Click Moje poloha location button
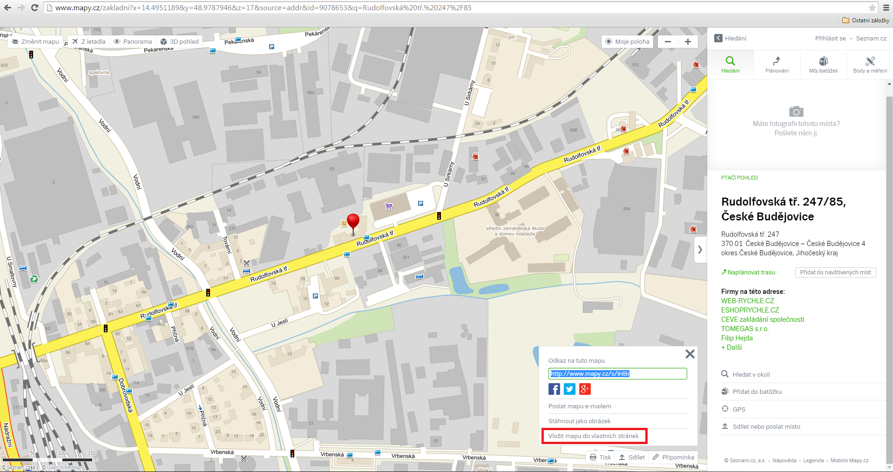The height and width of the screenshot is (472, 893). [x=627, y=41]
